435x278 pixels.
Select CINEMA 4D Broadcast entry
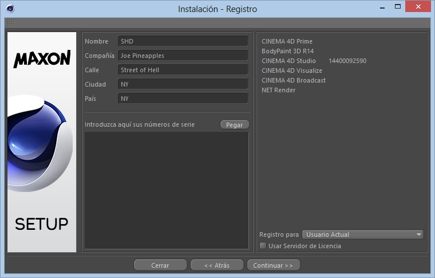point(294,80)
